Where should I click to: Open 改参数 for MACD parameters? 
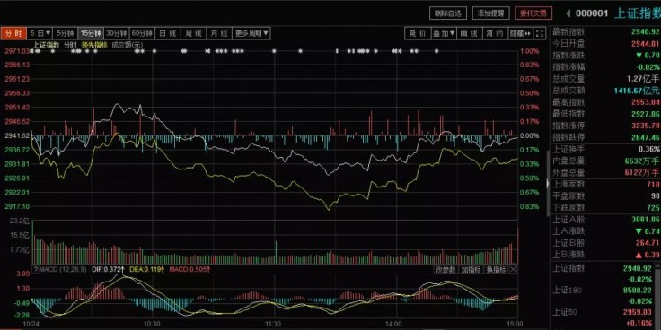coord(445,269)
